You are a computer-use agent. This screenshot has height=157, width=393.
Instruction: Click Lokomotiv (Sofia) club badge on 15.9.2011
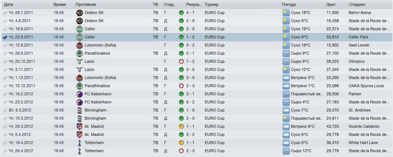point(79,45)
